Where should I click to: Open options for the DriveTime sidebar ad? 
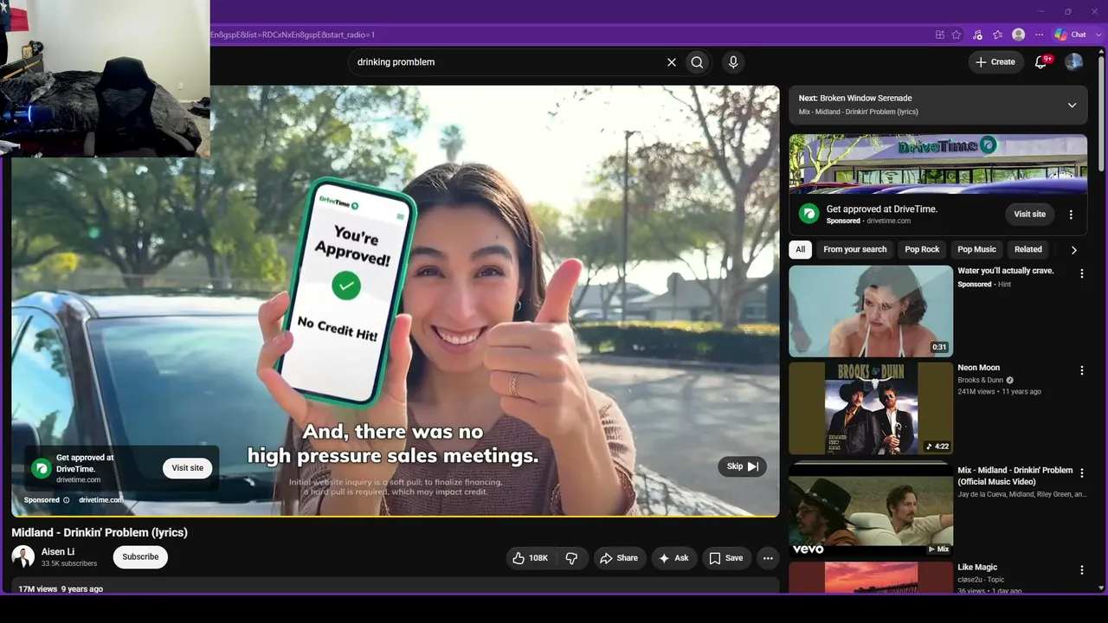tap(1071, 215)
